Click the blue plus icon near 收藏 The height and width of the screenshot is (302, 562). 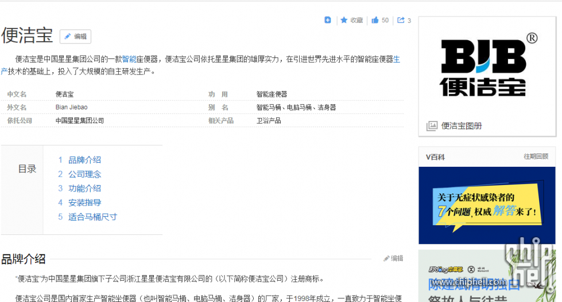328,20
